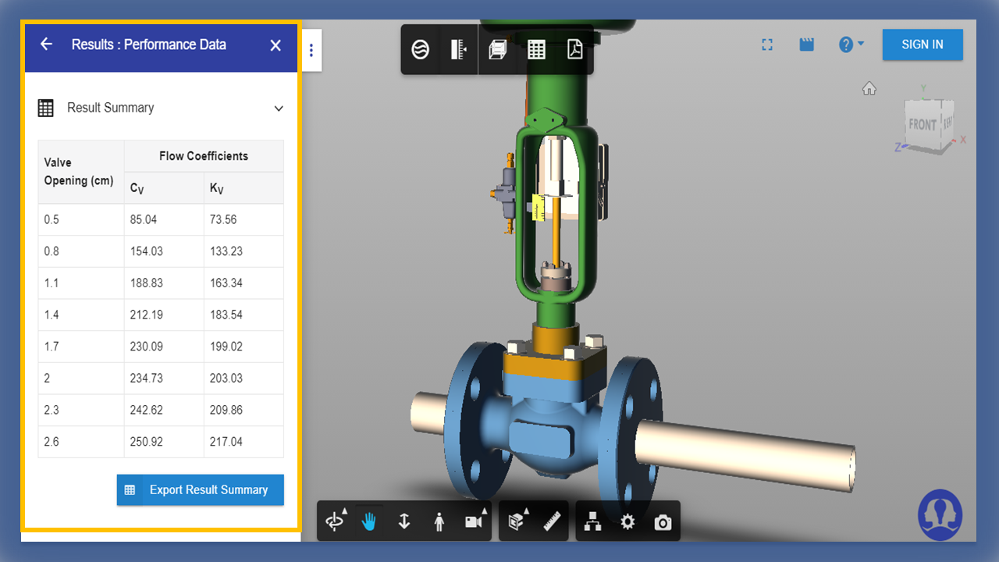Click the Export Result Summary button

(201, 490)
